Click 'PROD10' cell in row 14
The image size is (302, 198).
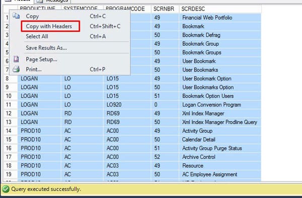pos(39,131)
